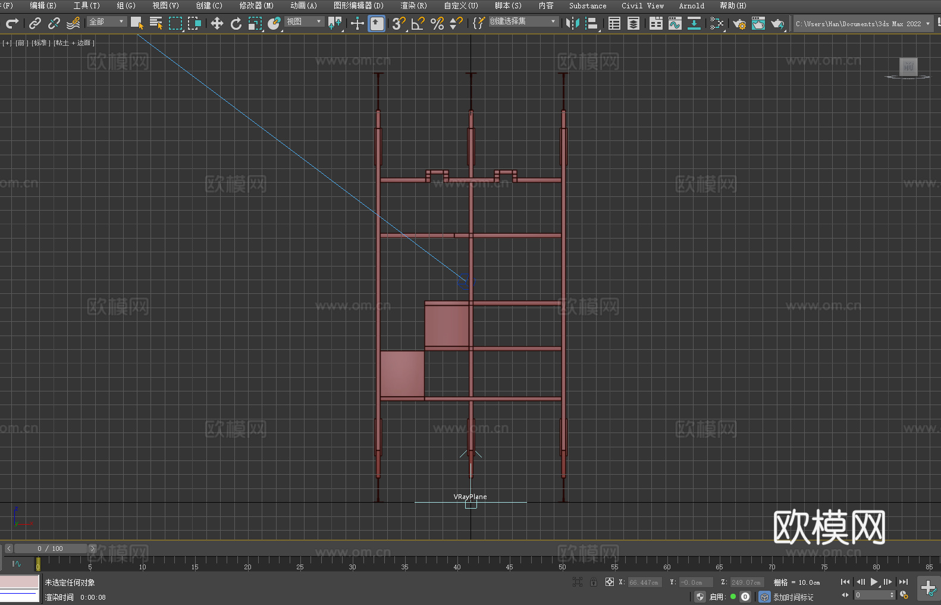Screen dimensions: 941x605
Task: Toggle Angle Snap
Action: [x=418, y=23]
